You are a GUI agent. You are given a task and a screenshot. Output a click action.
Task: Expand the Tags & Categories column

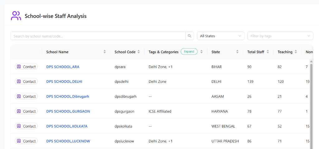pos(189,52)
